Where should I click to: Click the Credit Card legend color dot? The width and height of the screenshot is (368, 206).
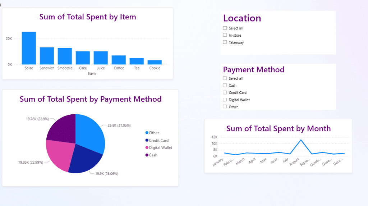147,141
